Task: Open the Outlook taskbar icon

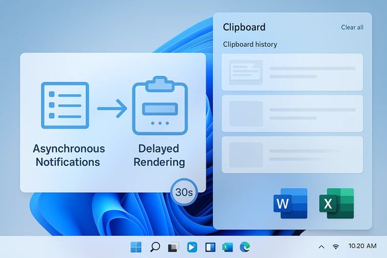Action: click(228, 247)
